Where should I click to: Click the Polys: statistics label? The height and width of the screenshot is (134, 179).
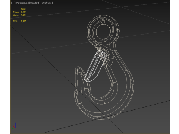tap(16, 12)
